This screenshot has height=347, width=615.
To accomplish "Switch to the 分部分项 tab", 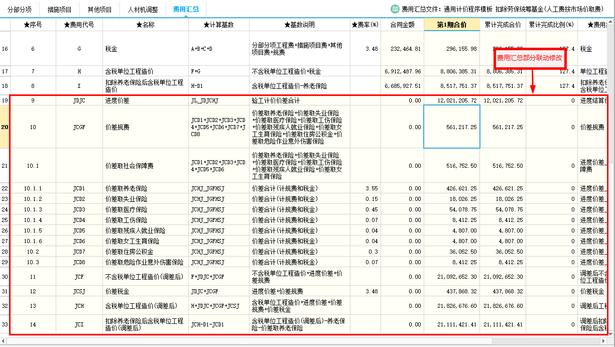I will (20, 9).
